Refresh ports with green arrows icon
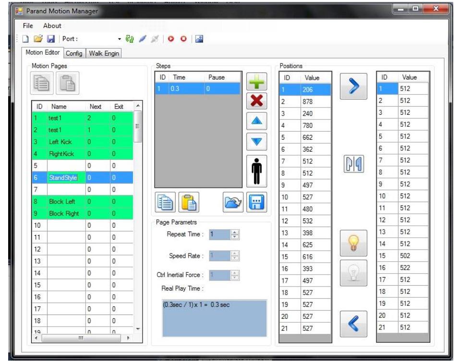460x363 pixels. pos(129,39)
